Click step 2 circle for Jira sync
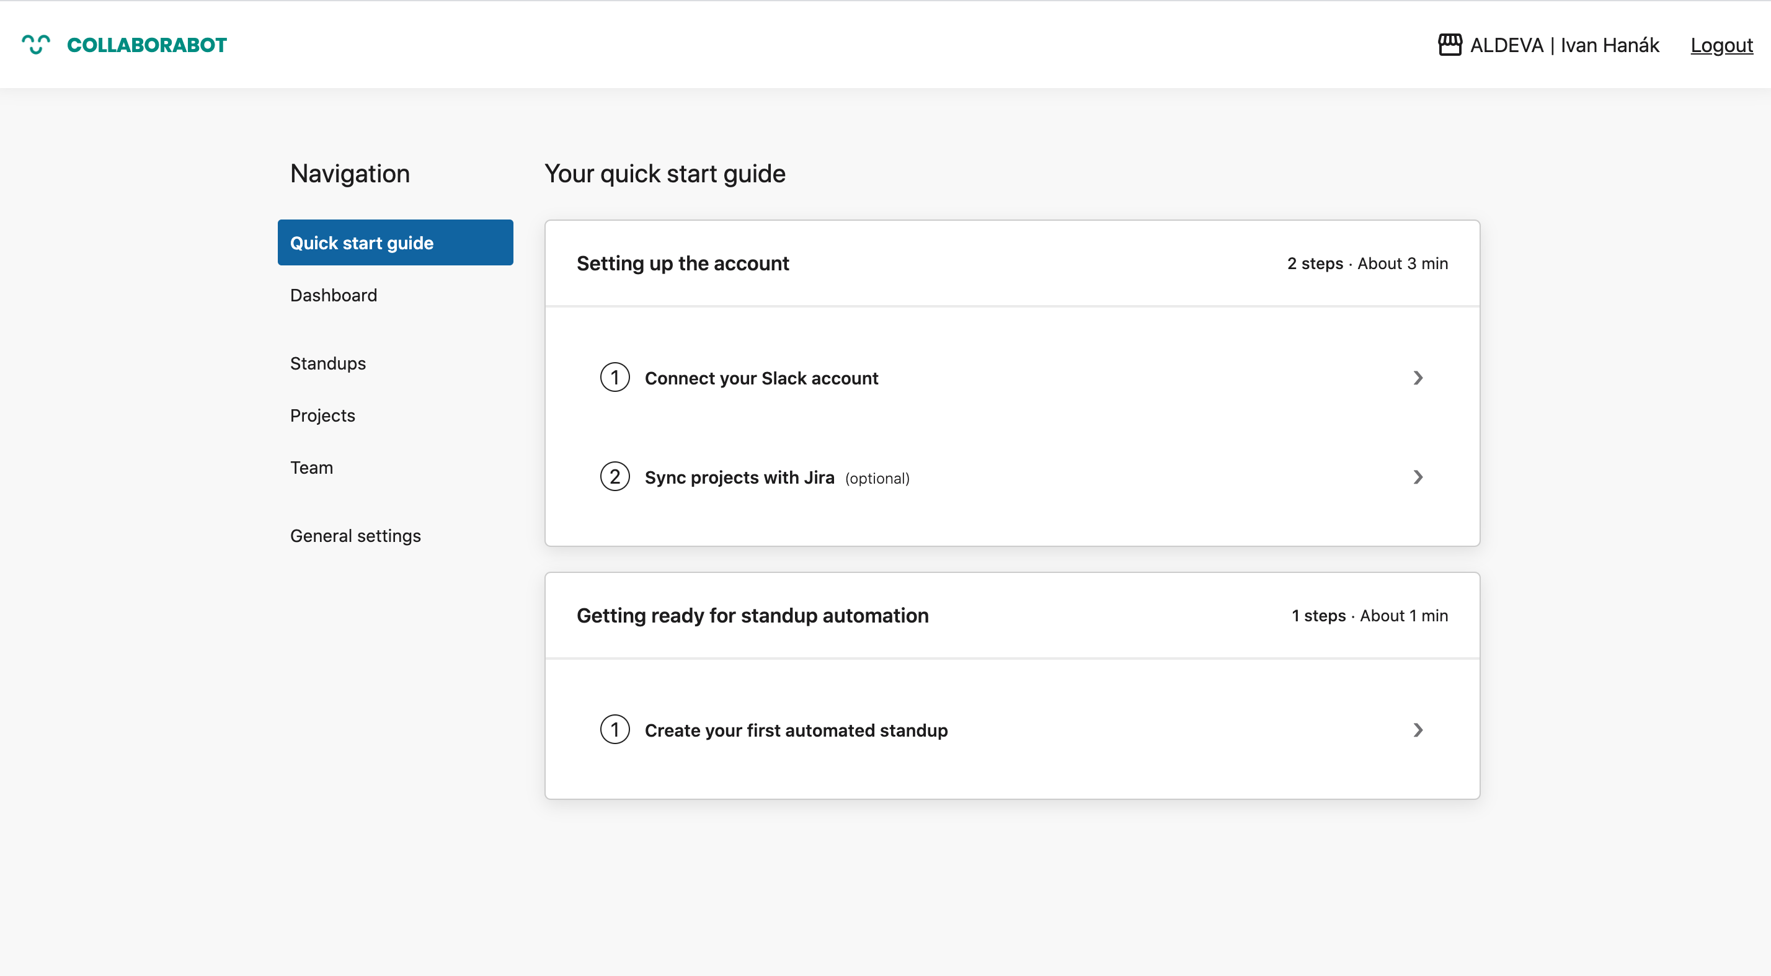 (615, 477)
